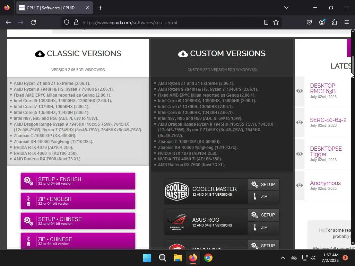Download SETUP • CHINESE version

(78, 221)
